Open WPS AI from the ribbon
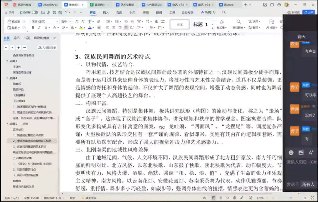The width and height of the screenshot is (318, 202). 208,12
